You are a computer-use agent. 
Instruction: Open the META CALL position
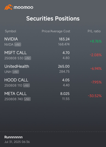(53, 96)
